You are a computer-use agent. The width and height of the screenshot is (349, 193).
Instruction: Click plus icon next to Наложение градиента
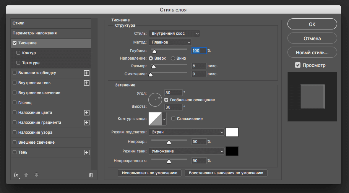pos(87,123)
